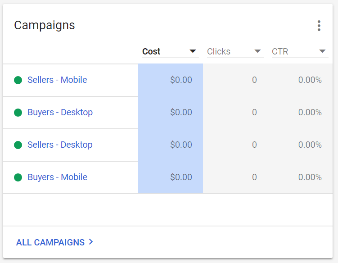338x263 pixels.
Task: Open the Buyers - Mobile campaign
Action: tap(57, 177)
